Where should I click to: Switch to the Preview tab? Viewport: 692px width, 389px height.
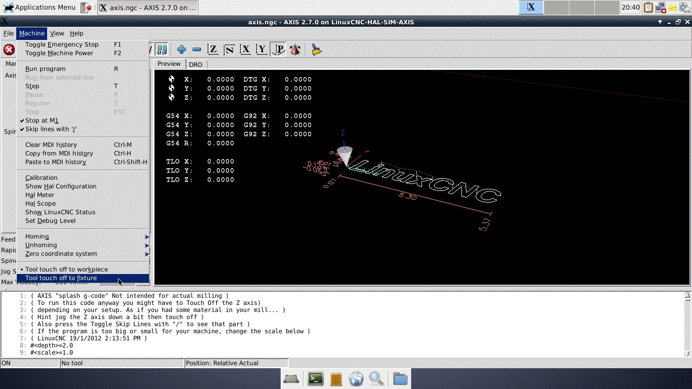[x=169, y=64]
